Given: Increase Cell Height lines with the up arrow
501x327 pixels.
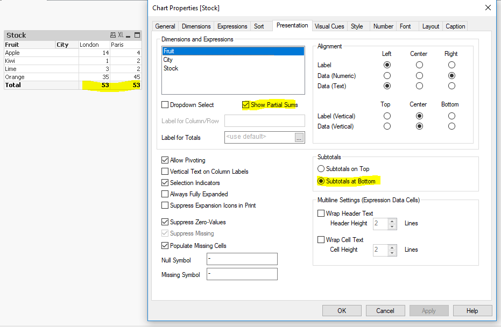Looking at the screenshot, I should point(392,247).
